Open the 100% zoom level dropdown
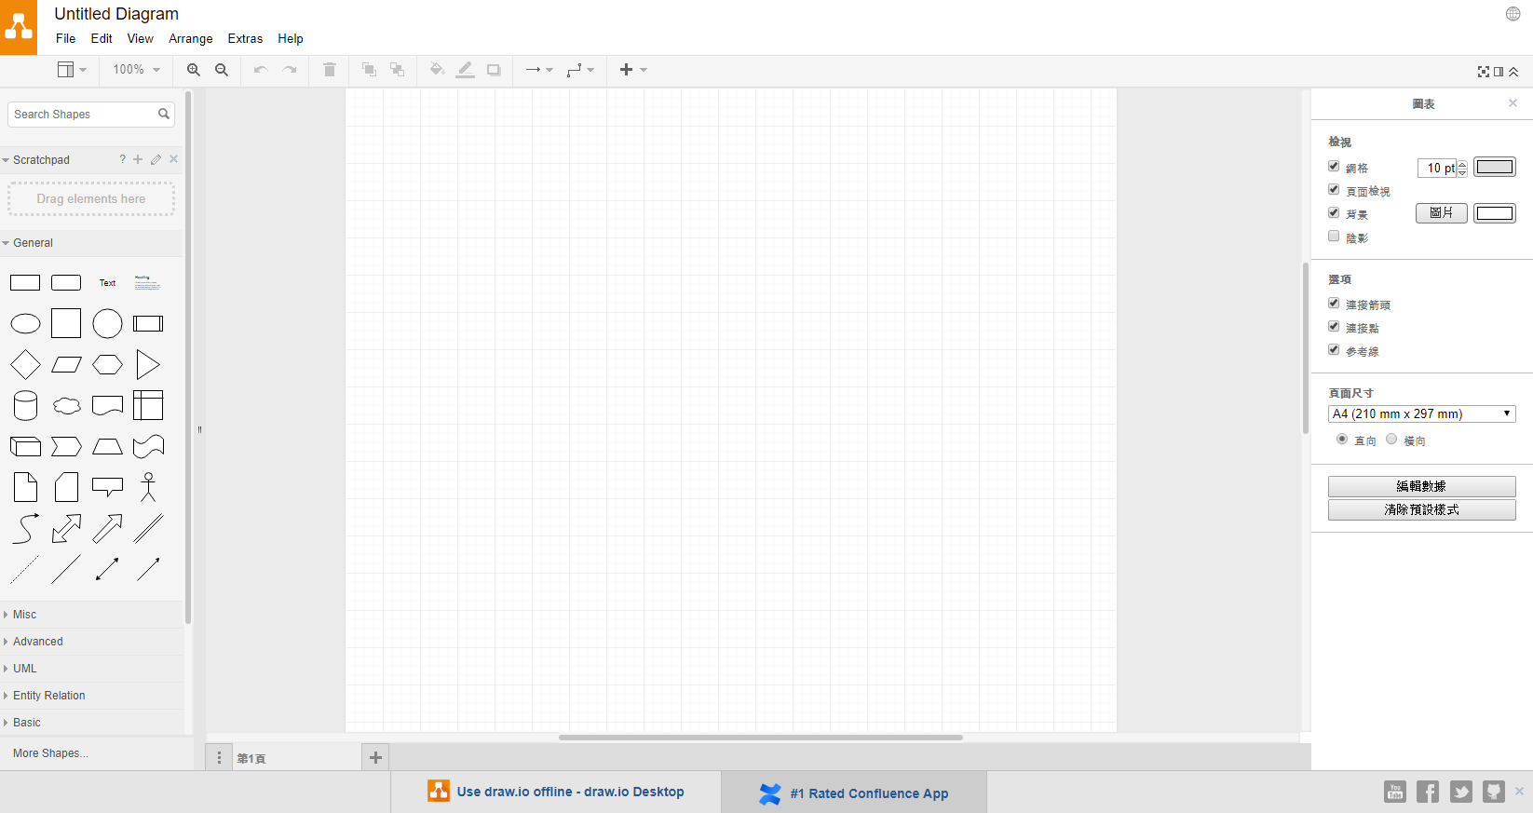 [x=136, y=70]
